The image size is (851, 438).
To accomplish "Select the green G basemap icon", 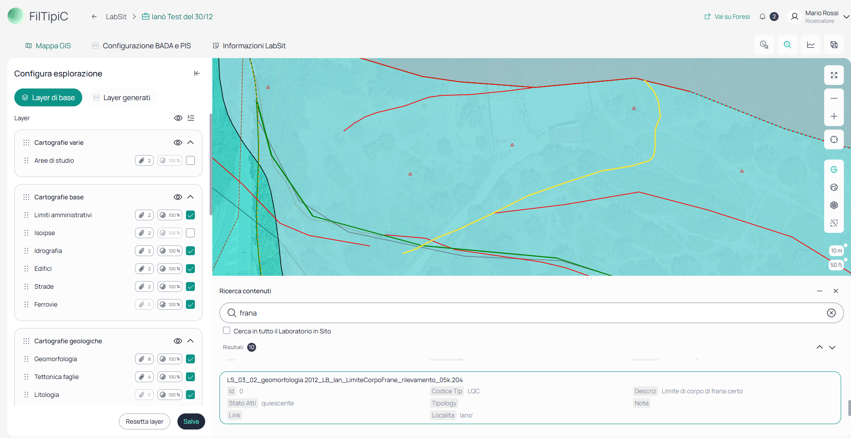I will 834,169.
